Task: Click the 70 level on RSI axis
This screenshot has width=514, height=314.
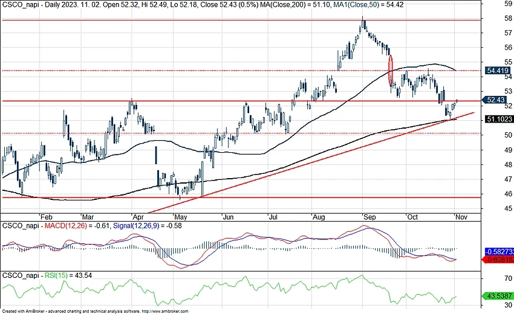Action: (x=509, y=278)
